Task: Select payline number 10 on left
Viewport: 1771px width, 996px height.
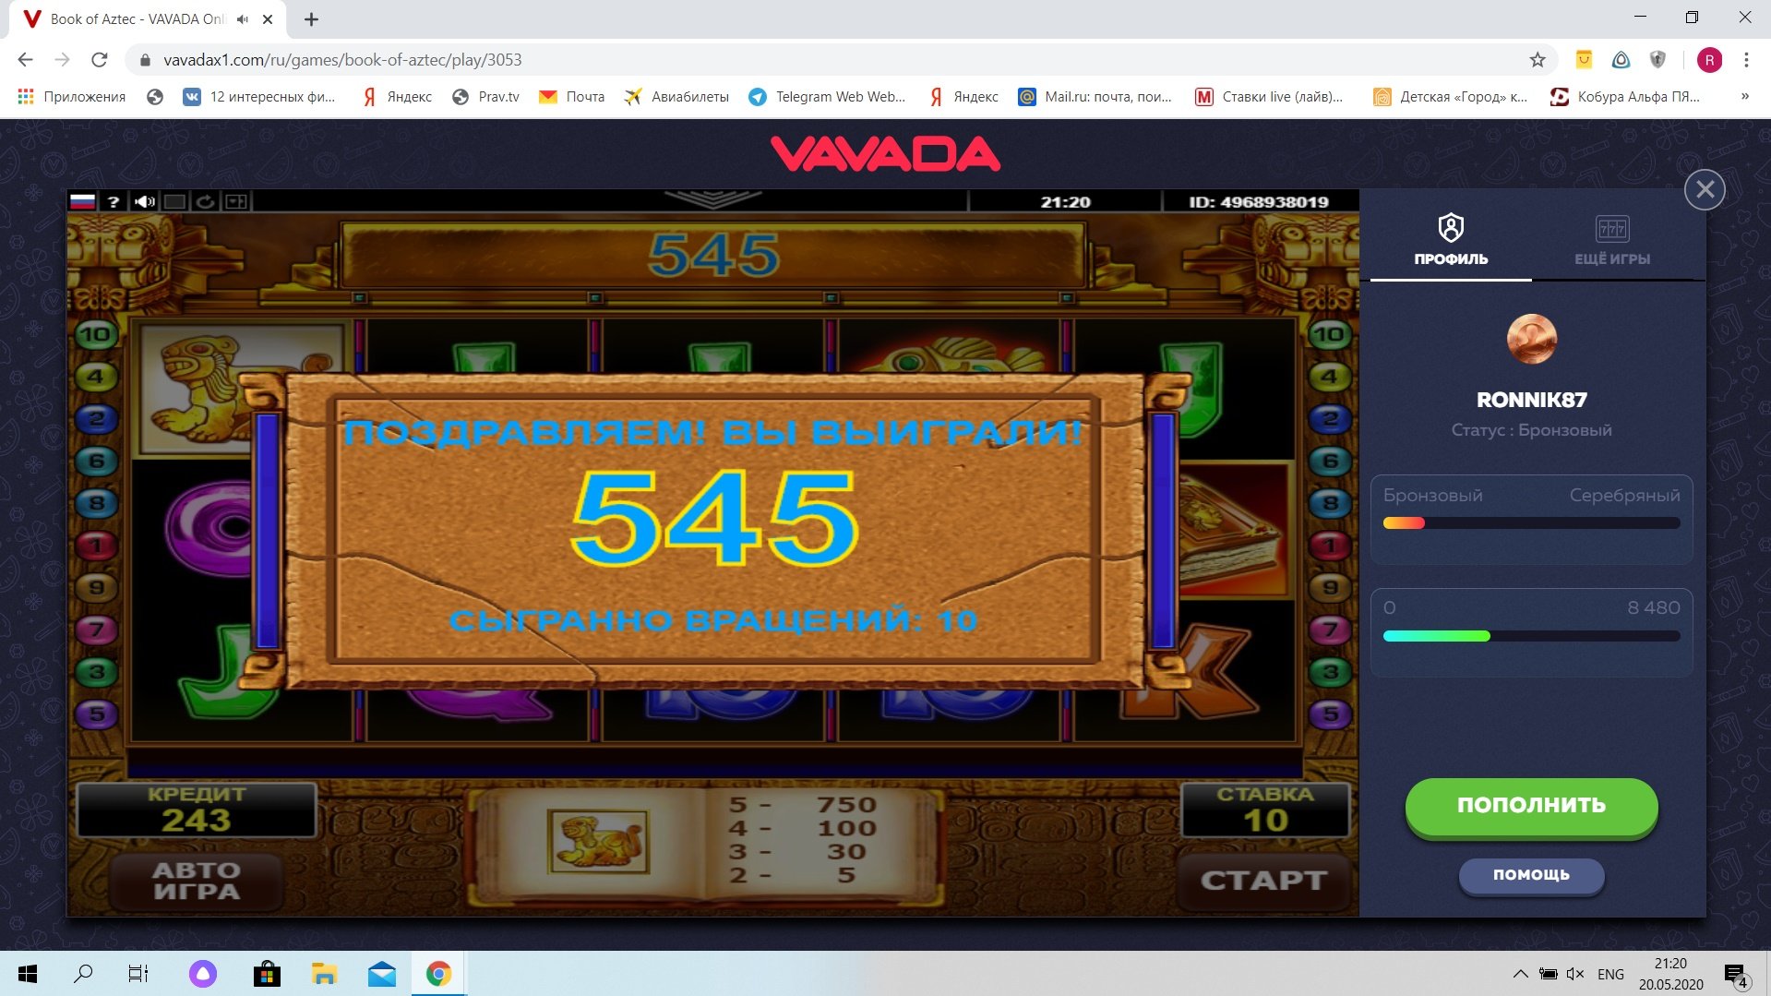Action: [96, 335]
